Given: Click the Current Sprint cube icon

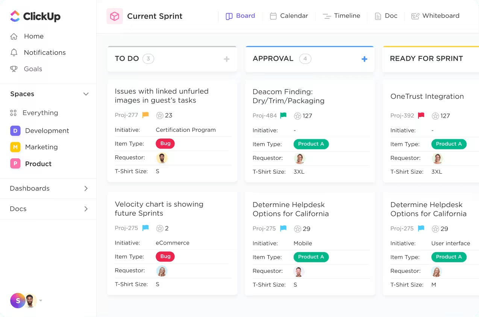Looking at the screenshot, I should (115, 16).
